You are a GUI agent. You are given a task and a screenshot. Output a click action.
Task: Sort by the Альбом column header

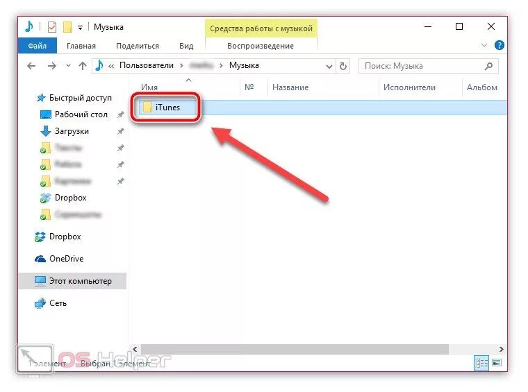(x=482, y=87)
